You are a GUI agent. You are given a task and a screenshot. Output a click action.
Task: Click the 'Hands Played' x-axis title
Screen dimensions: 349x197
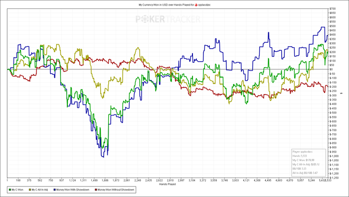(168, 184)
